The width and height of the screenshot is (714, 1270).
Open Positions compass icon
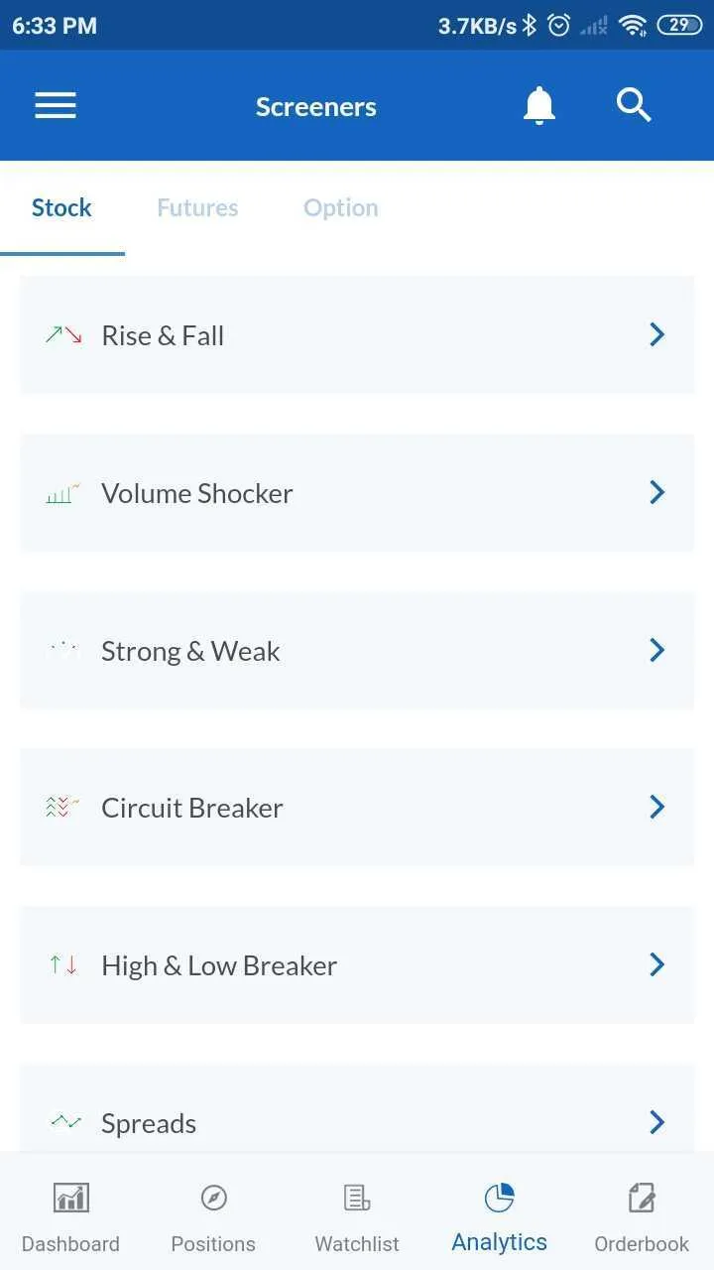pos(213,1199)
